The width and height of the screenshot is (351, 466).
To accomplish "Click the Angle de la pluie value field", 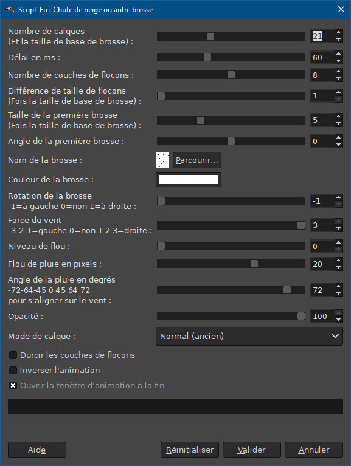I will (322, 290).
